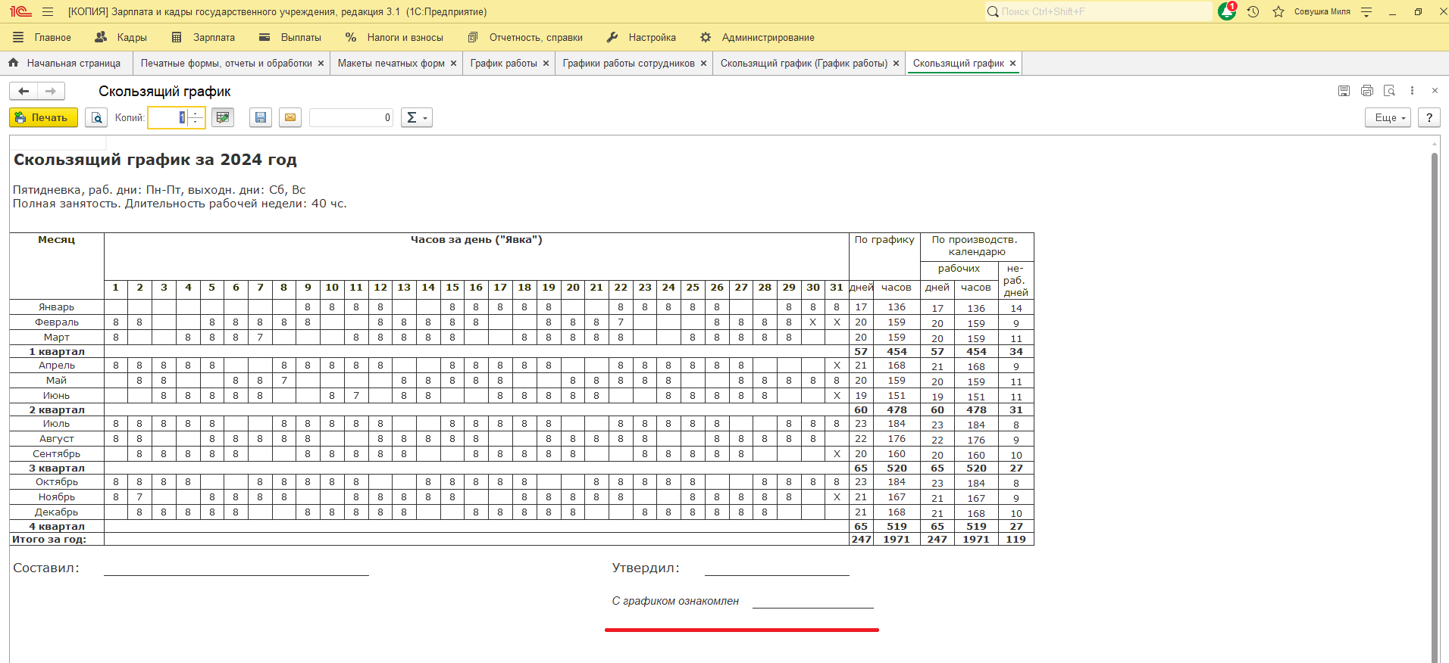Go back with the left arrow
The image size is (1449, 663).
[x=23, y=91]
